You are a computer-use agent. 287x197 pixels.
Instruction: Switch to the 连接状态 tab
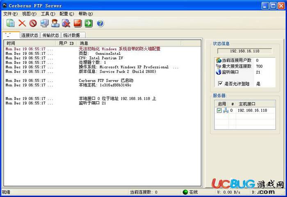pyautogui.click(x=30, y=35)
